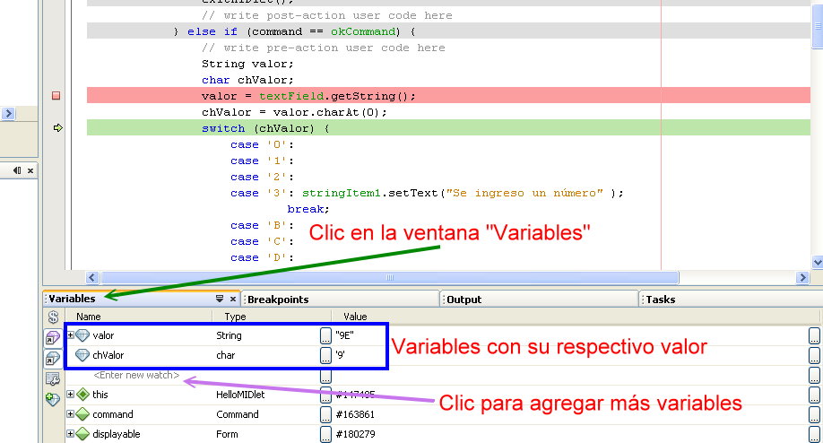Click the break; statement in the code
This screenshot has width=823, height=443.
[x=308, y=209]
